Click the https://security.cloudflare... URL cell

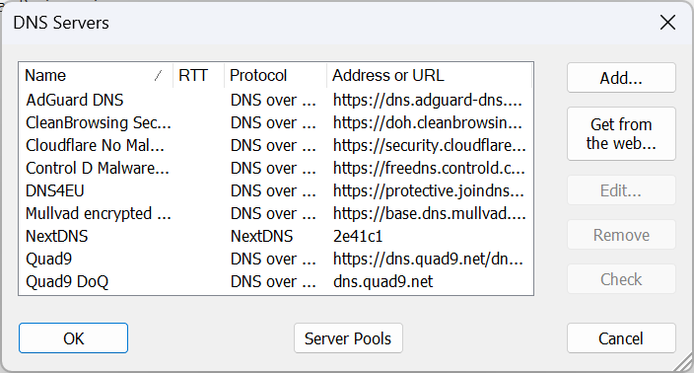[x=430, y=145]
